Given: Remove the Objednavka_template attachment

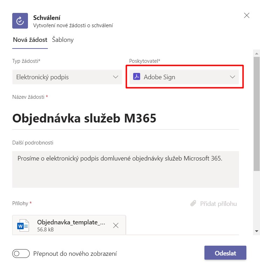Looking at the screenshot, I should click(x=116, y=225).
